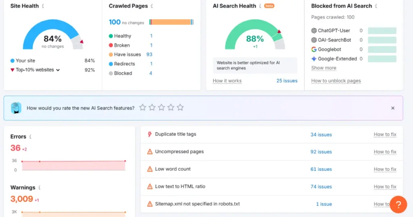This screenshot has height=217, width=413.
Task: Open the 34 issues duplicate title tags link
Action: (x=321, y=134)
